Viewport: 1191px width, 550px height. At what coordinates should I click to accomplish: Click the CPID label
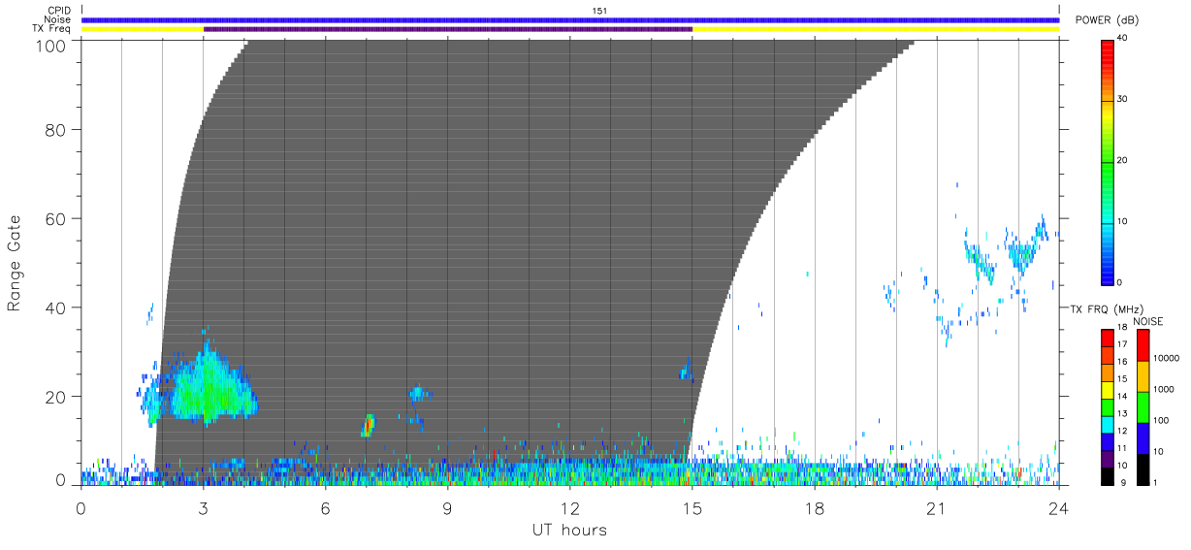pyautogui.click(x=59, y=10)
